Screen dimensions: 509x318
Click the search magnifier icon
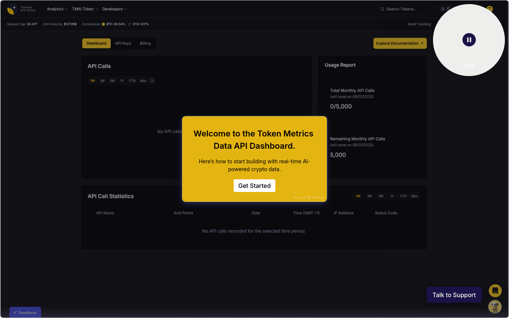click(x=382, y=9)
